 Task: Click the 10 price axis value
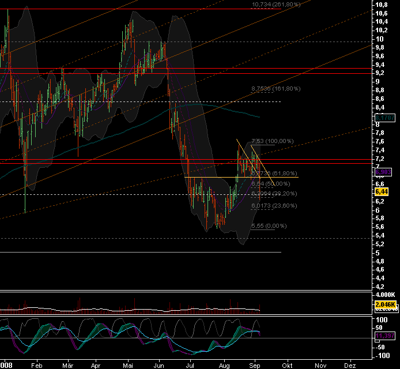[x=380, y=39]
